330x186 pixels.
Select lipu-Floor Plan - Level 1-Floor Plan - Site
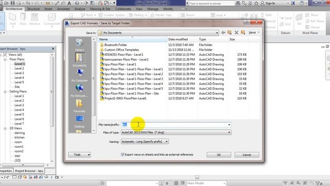[131, 94]
